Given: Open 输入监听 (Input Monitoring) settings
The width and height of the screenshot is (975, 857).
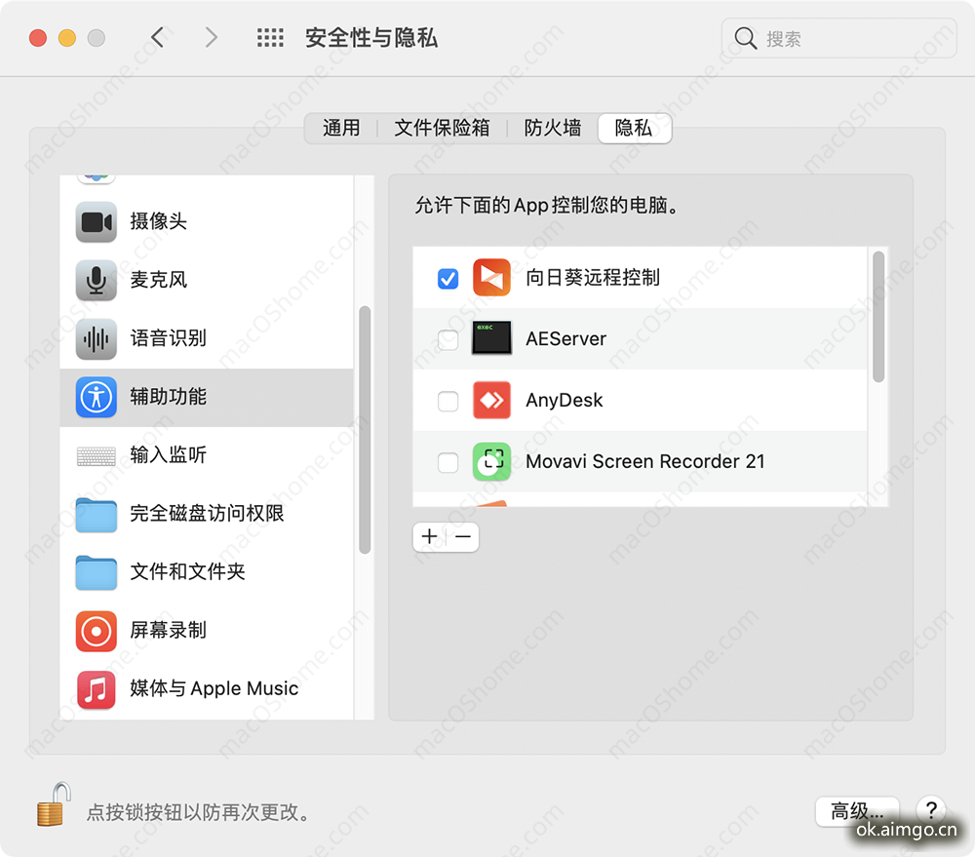Looking at the screenshot, I should [96, 455].
